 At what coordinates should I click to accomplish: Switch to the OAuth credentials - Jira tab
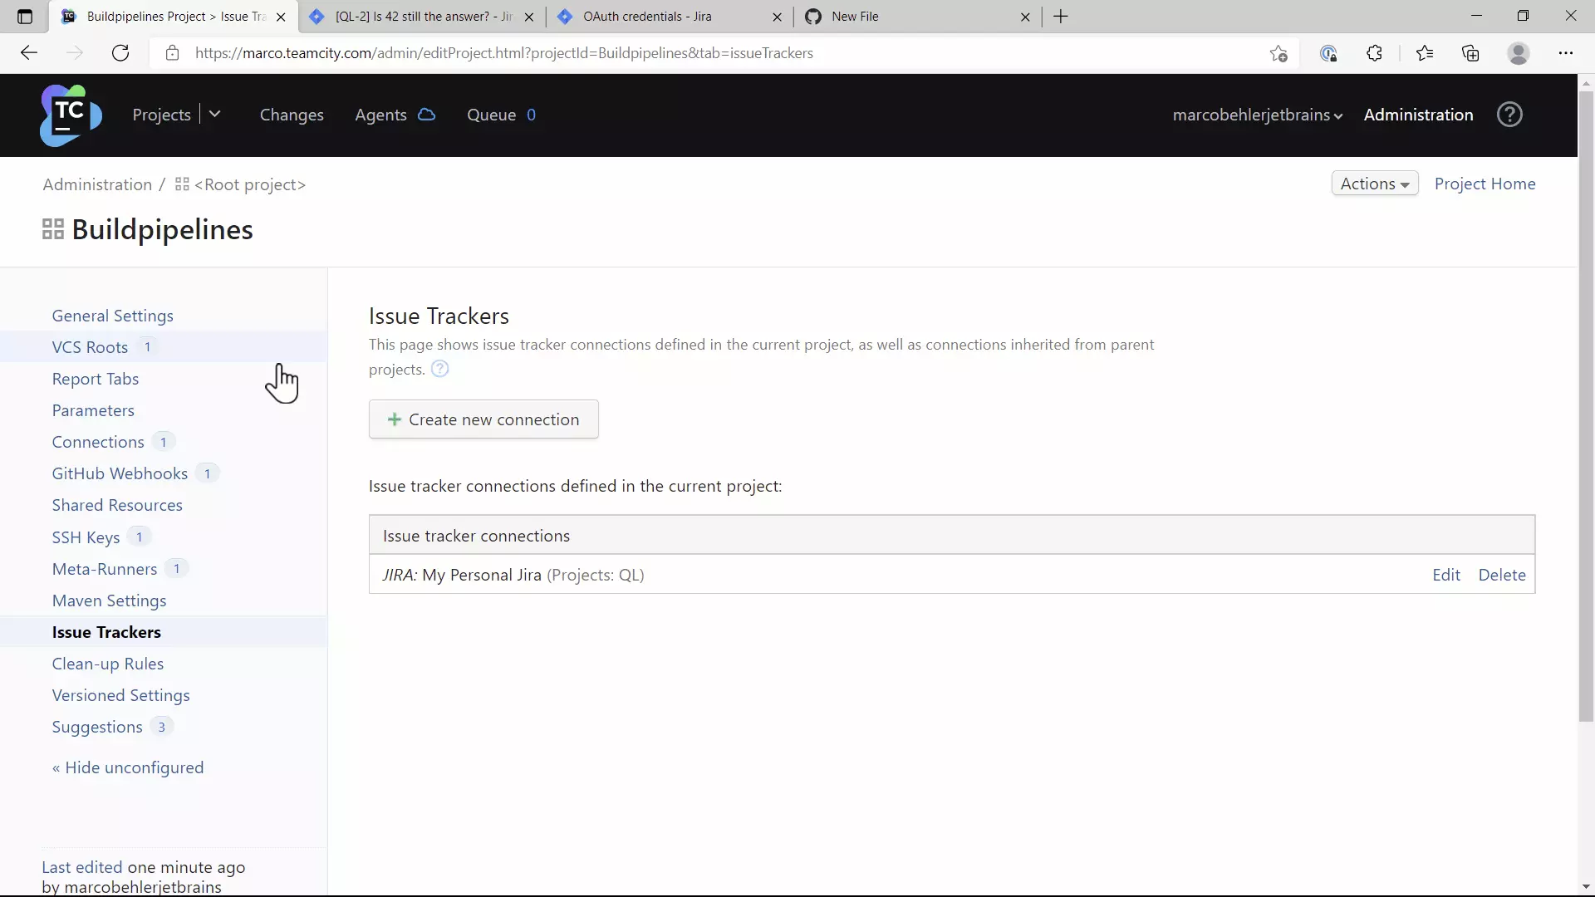647,17
